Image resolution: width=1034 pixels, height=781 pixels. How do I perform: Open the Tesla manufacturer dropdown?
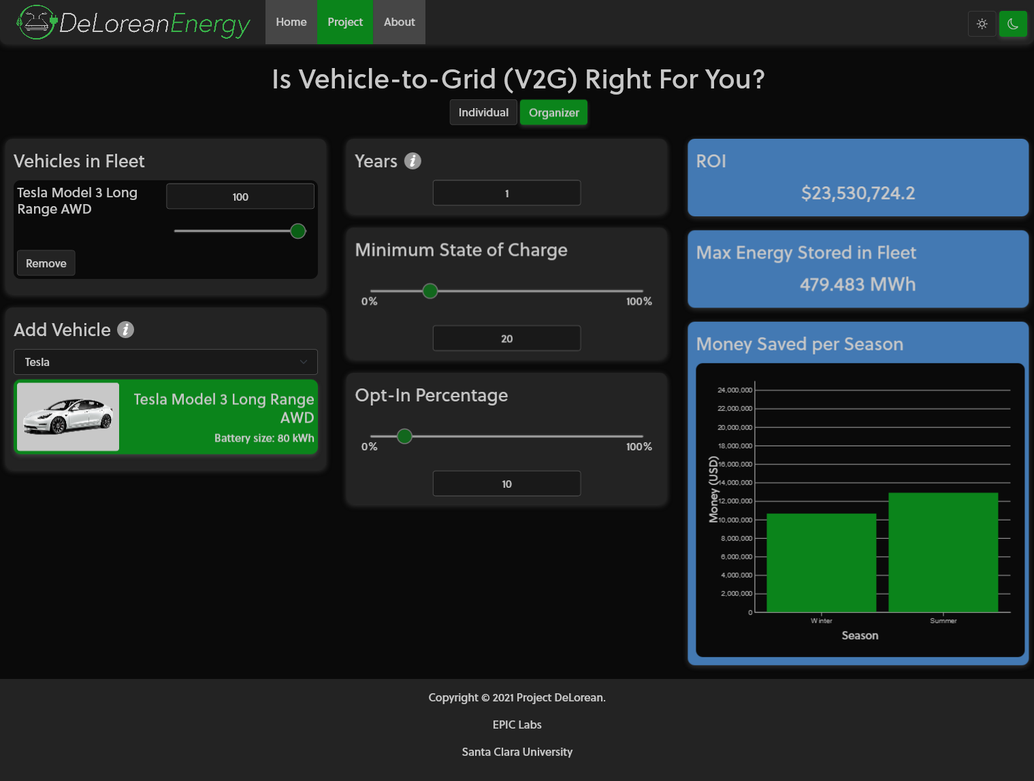(165, 362)
